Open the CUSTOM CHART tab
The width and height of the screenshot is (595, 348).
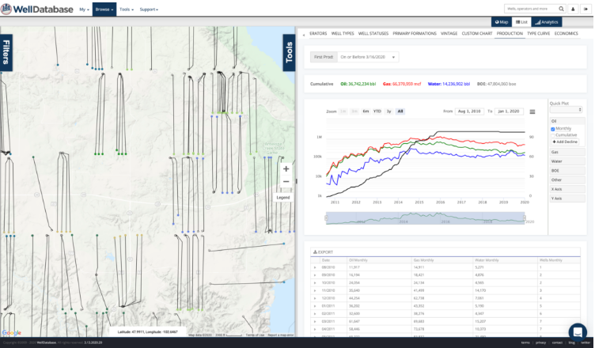tap(476, 33)
